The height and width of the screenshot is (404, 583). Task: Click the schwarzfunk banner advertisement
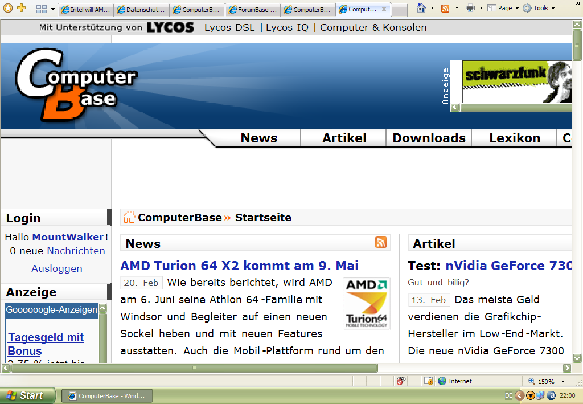(x=517, y=82)
